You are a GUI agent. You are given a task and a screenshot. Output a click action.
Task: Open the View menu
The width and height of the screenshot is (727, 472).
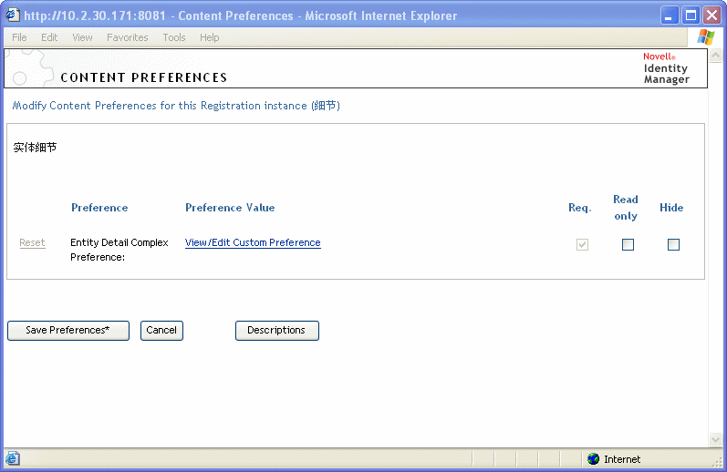82,37
